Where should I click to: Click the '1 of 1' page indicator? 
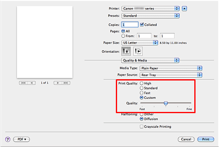[45, 83]
